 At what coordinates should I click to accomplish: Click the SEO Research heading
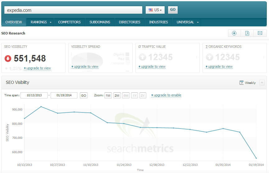(x=13, y=33)
